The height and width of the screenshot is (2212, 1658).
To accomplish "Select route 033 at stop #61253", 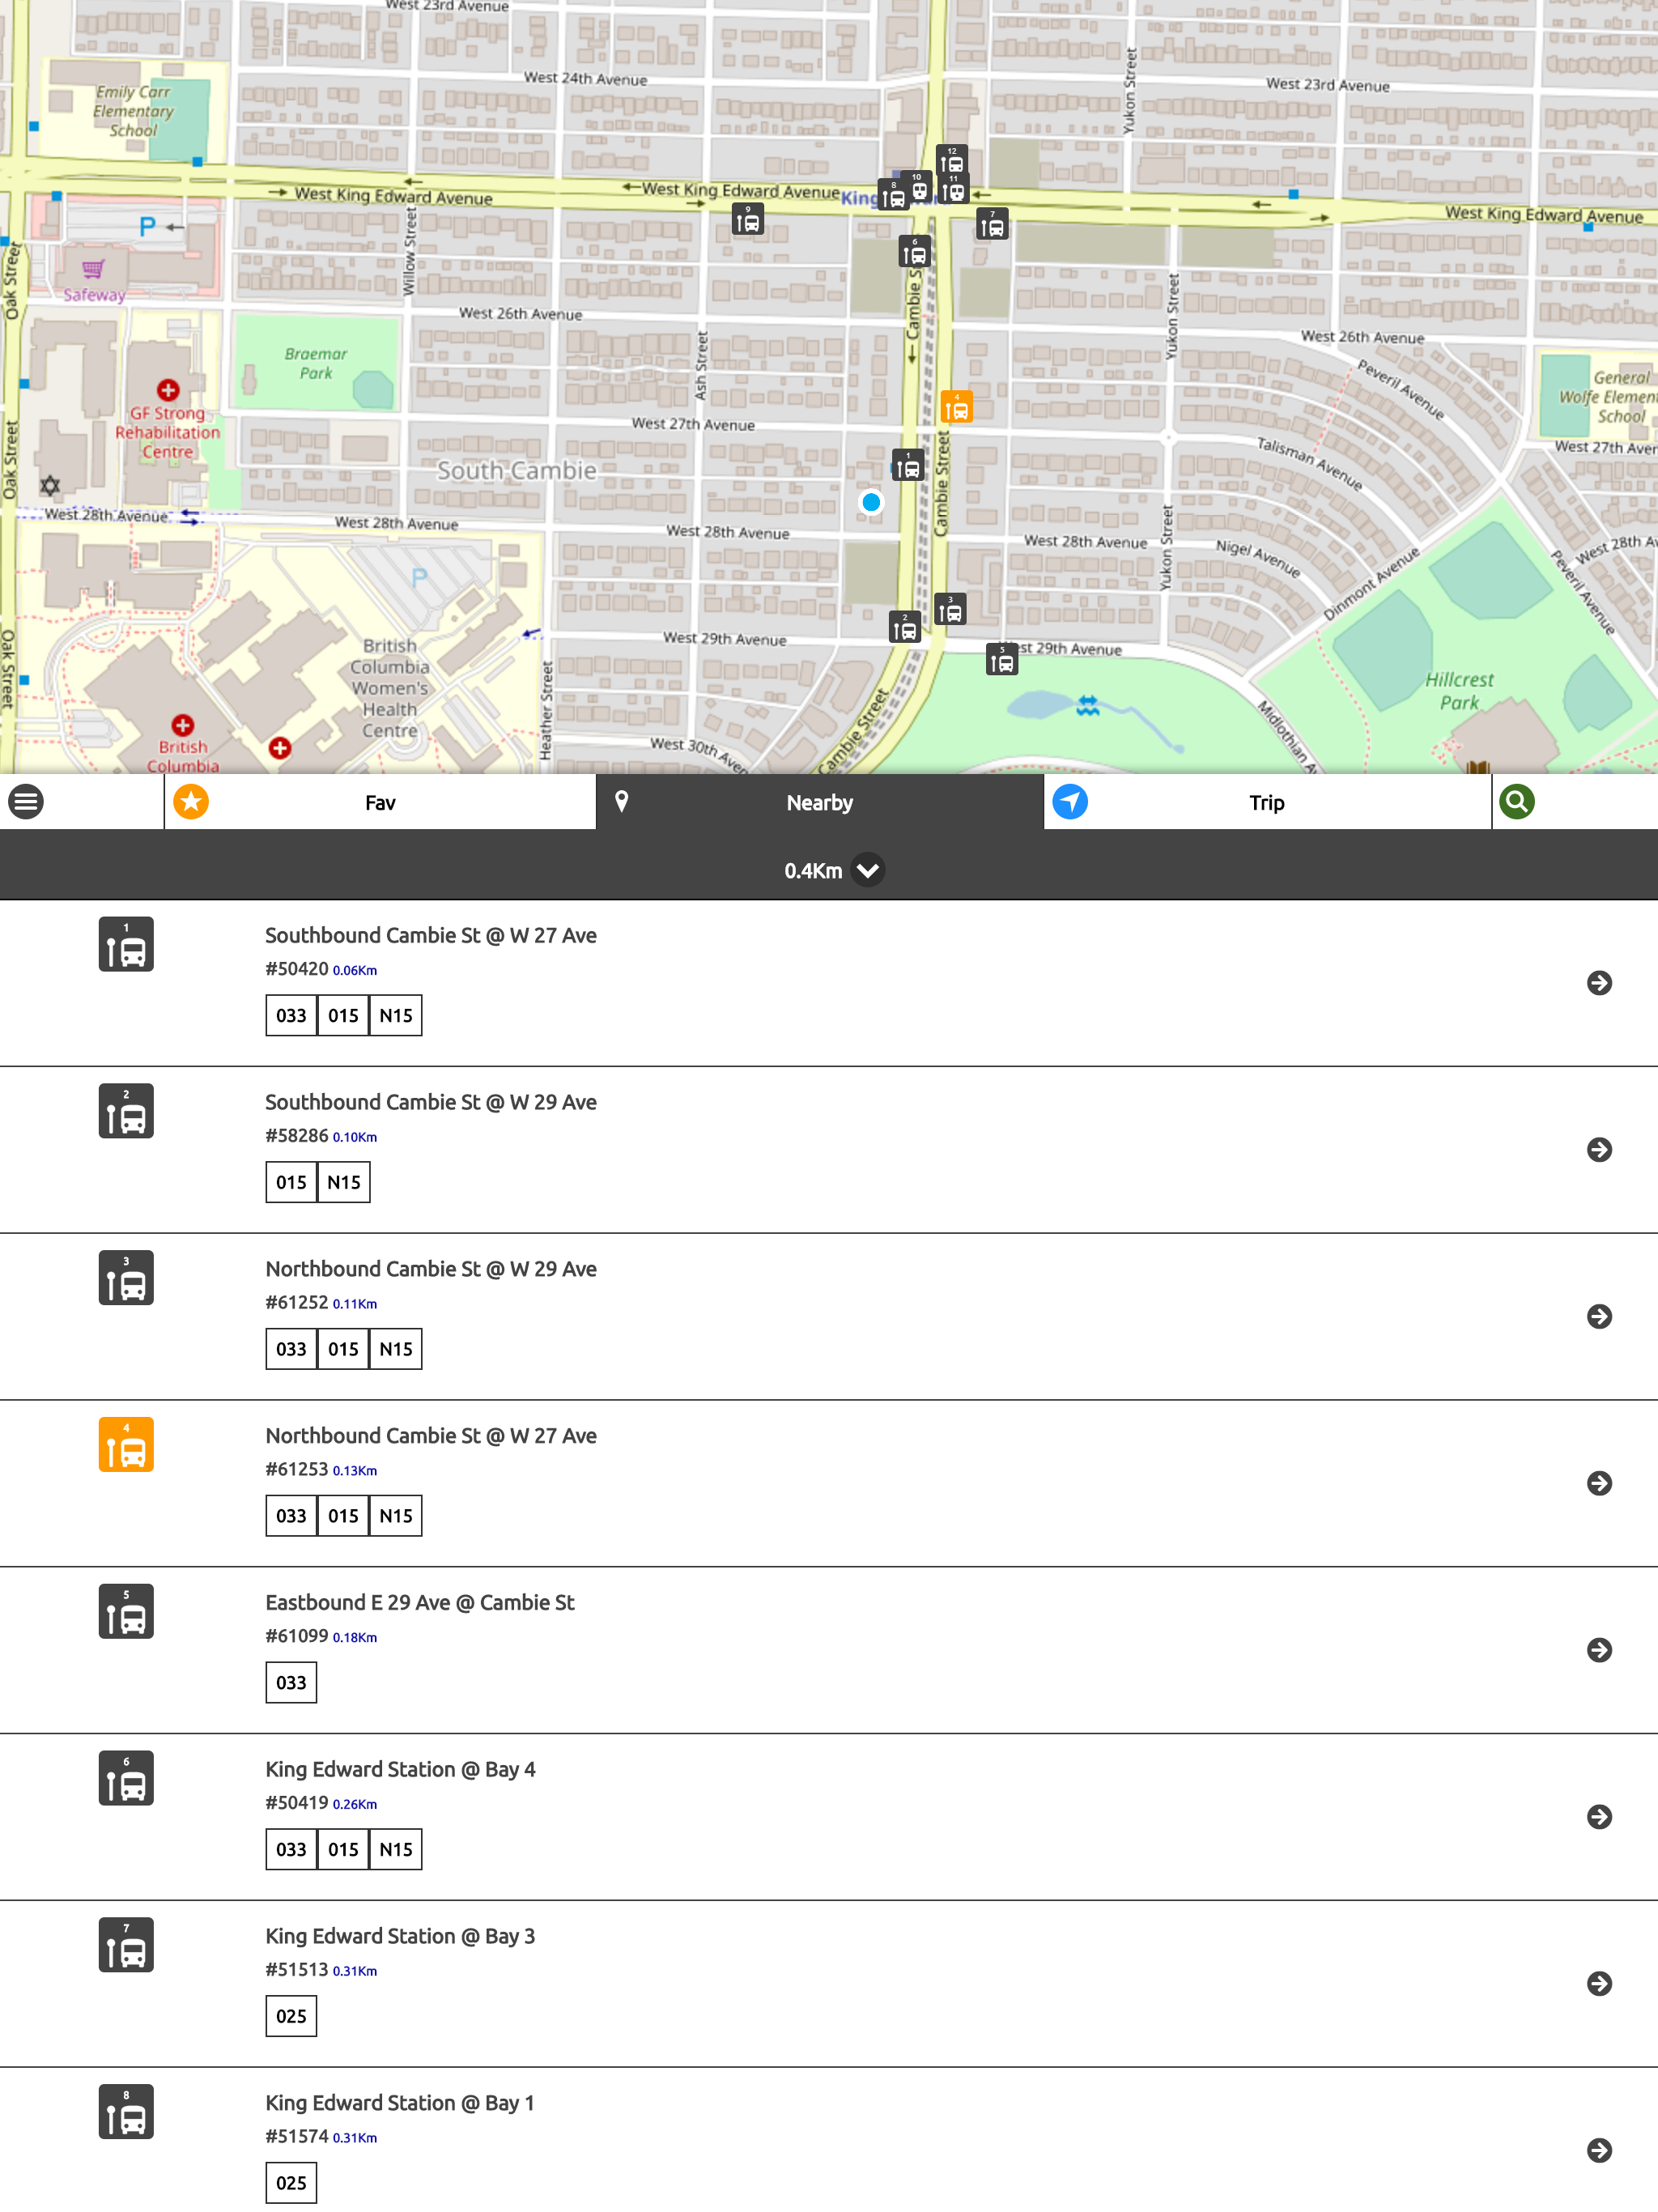I will pyautogui.click(x=291, y=1516).
